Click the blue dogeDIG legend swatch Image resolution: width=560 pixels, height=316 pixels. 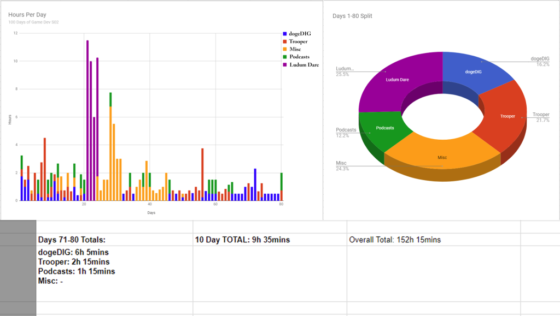tap(284, 34)
